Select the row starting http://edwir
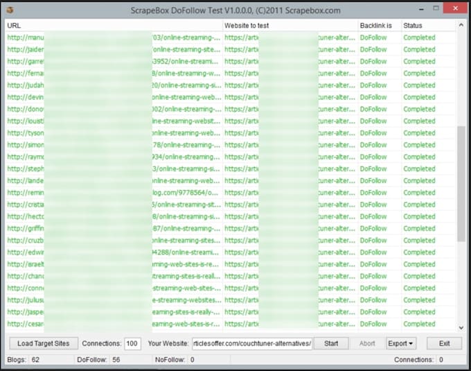Viewport: 471px width, 371px height. tap(231, 252)
